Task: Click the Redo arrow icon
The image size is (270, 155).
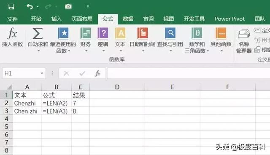Action: (x=48, y=7)
